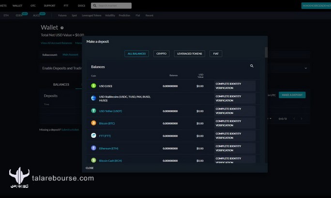Viewport: 331px width, 198px height.
Task: Open the Support menu item
Action: [x=49, y=6]
